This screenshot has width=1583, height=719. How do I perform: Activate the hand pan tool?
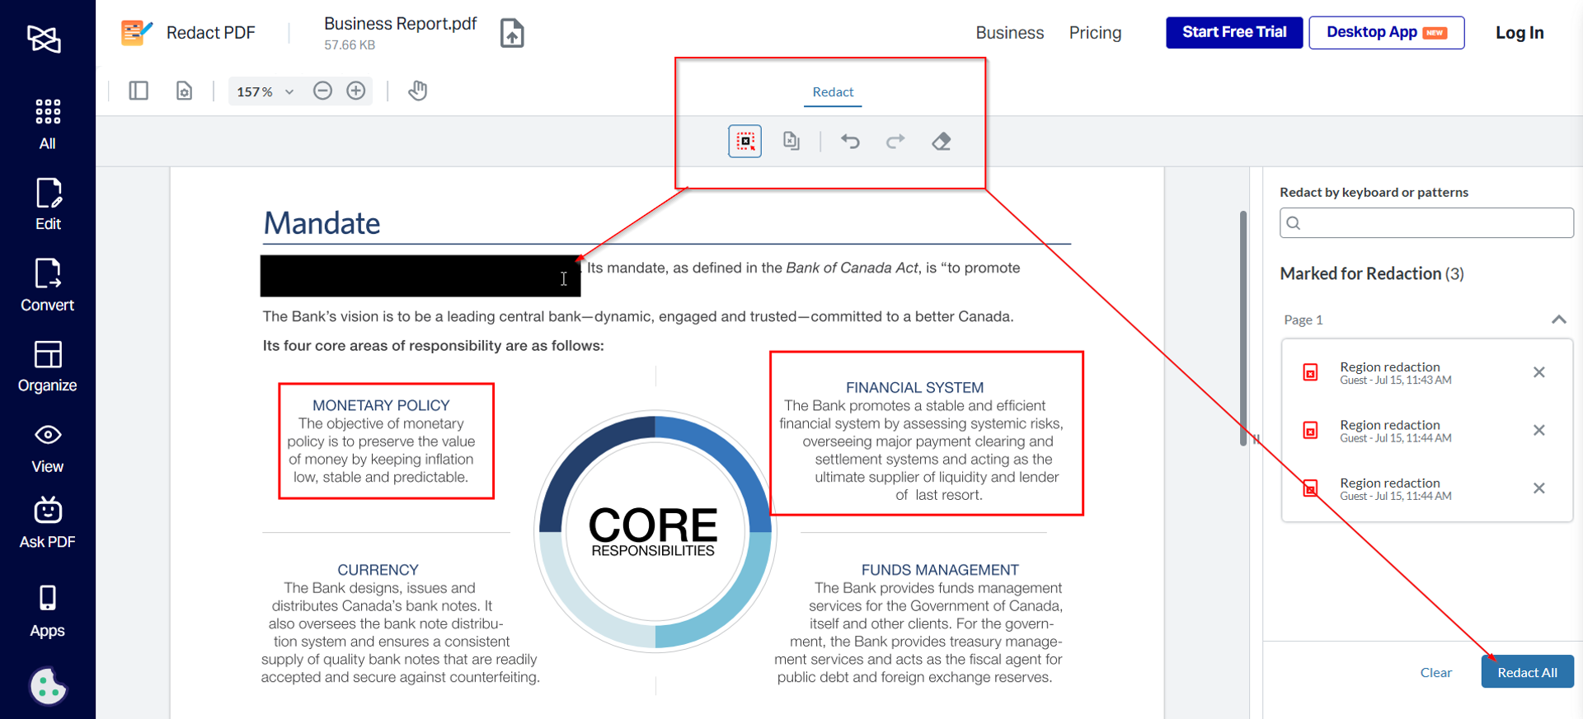coord(418,91)
